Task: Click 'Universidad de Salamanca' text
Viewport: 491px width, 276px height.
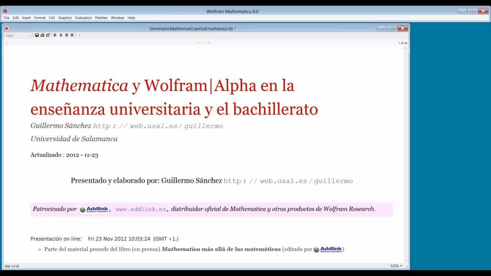Action: pyautogui.click(x=74, y=139)
